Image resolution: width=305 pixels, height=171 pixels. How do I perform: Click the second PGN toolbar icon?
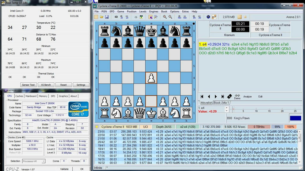[185, 17]
